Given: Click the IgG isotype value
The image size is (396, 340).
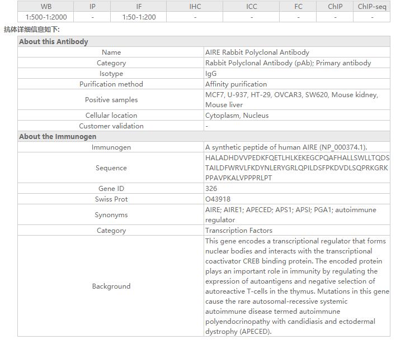Looking at the screenshot, I should 211,74.
